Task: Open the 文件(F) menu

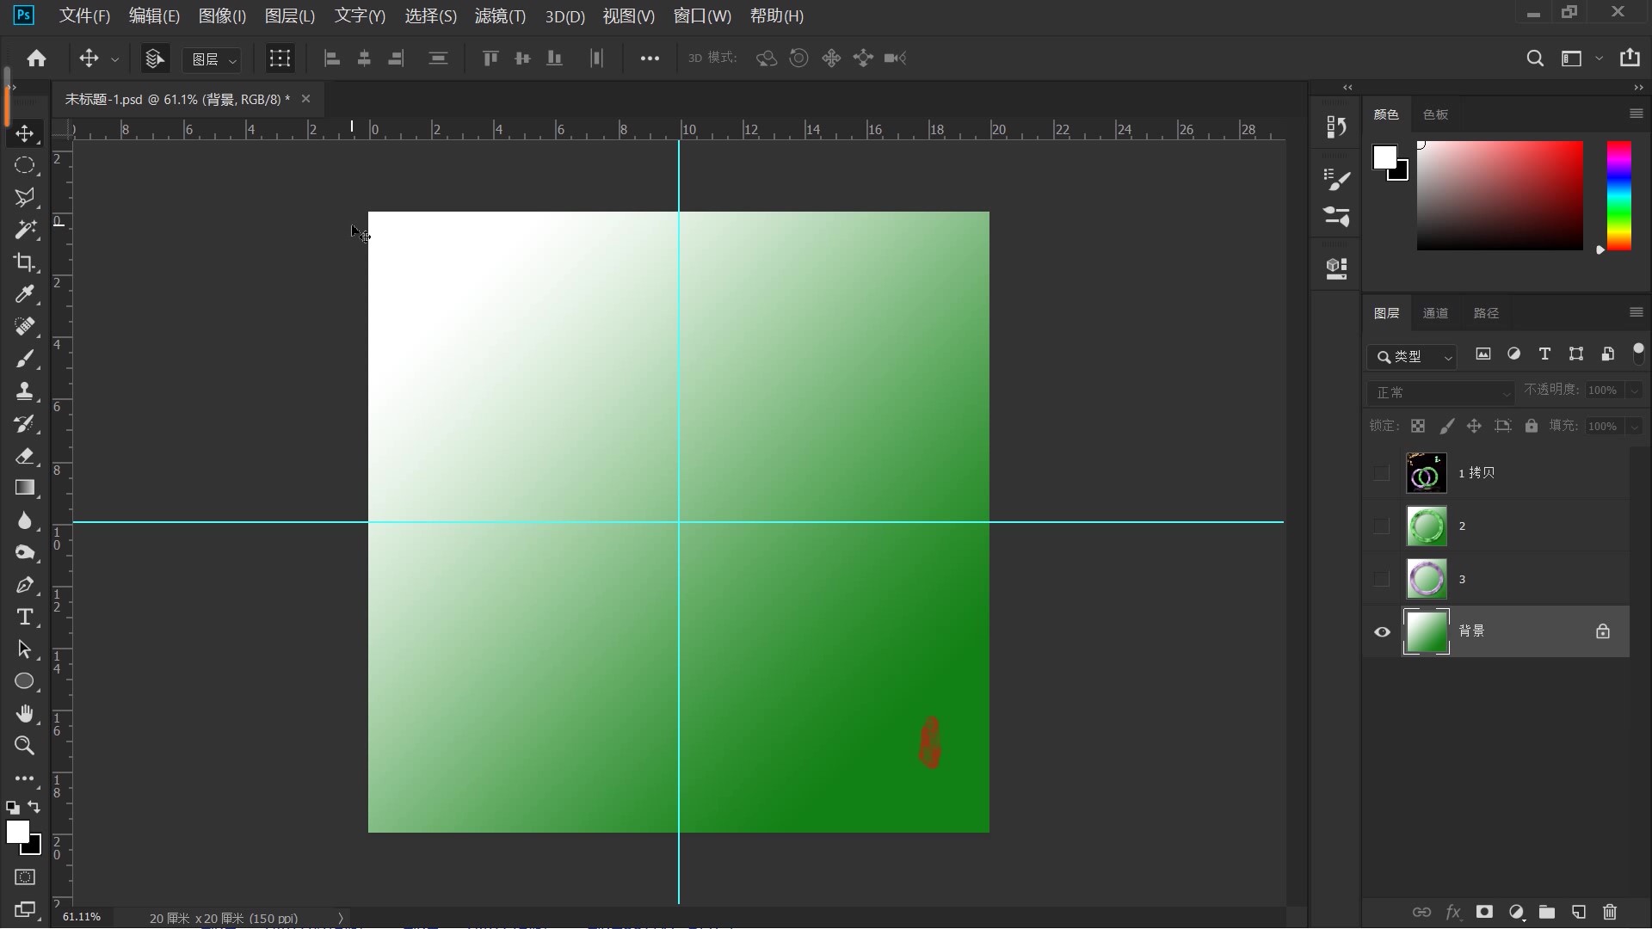Action: pyautogui.click(x=84, y=15)
